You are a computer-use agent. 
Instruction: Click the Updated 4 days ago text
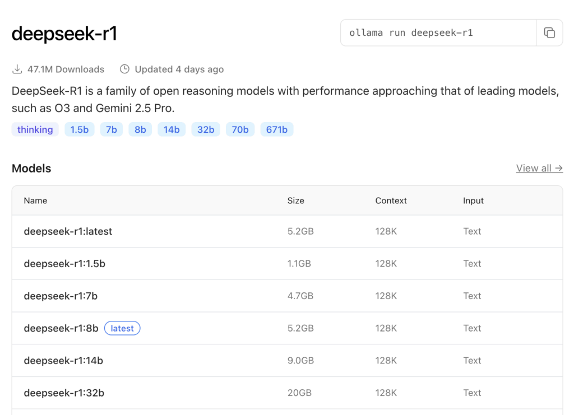coord(179,69)
